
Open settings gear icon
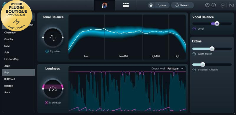207,5
